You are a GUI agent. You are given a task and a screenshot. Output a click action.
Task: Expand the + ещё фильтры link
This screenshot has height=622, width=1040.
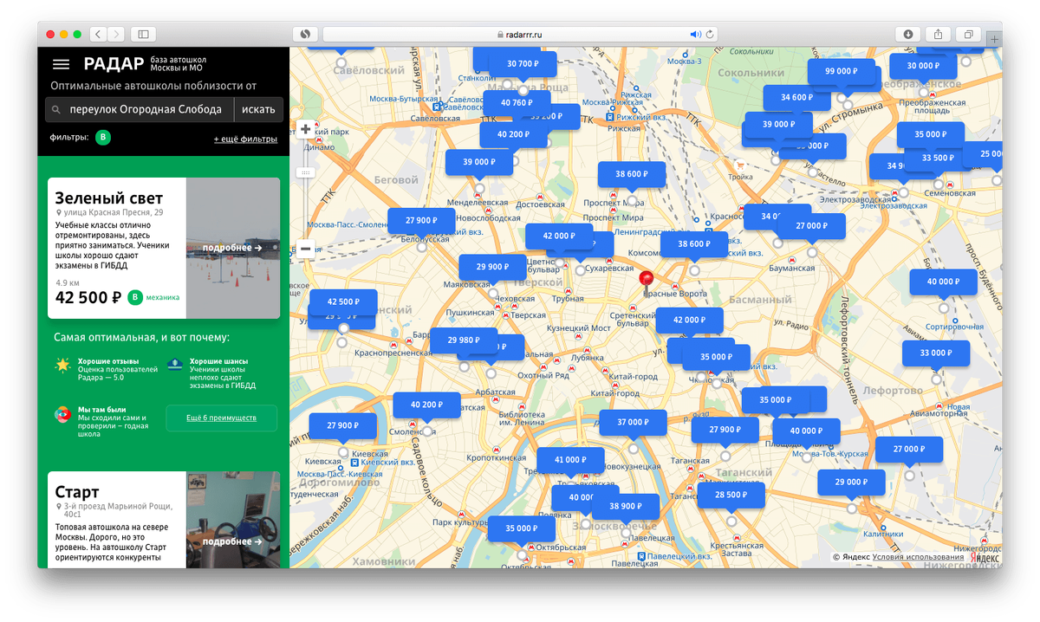point(245,139)
